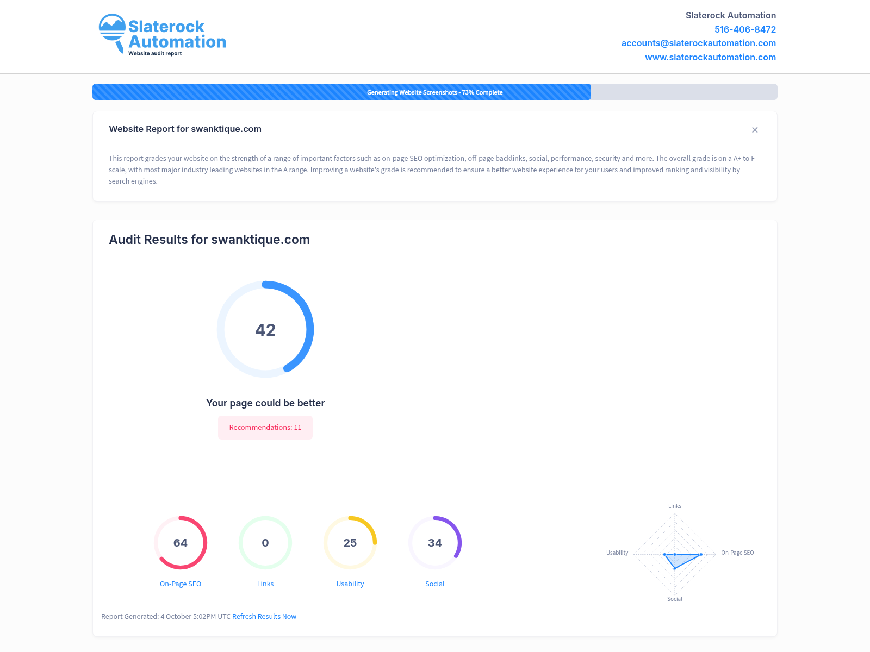Click the Audit Results for swanktique.com heading
Viewport: 870px width, 652px height.
coord(209,240)
